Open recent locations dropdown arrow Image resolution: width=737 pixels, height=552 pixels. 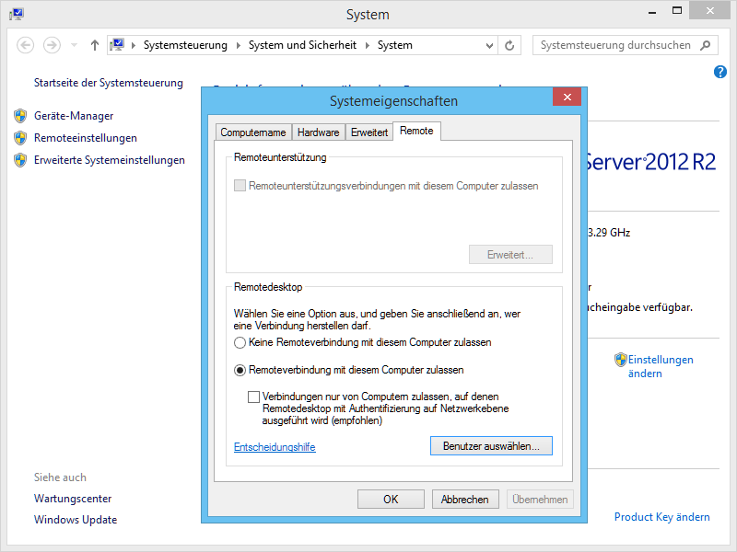(x=74, y=45)
